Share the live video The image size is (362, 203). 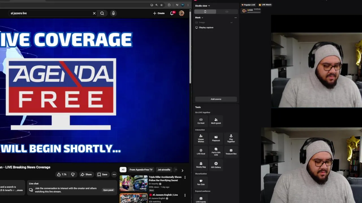pyautogui.click(x=86, y=175)
